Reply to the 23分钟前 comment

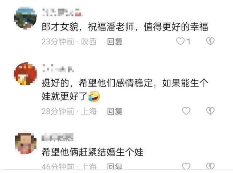(x=115, y=41)
